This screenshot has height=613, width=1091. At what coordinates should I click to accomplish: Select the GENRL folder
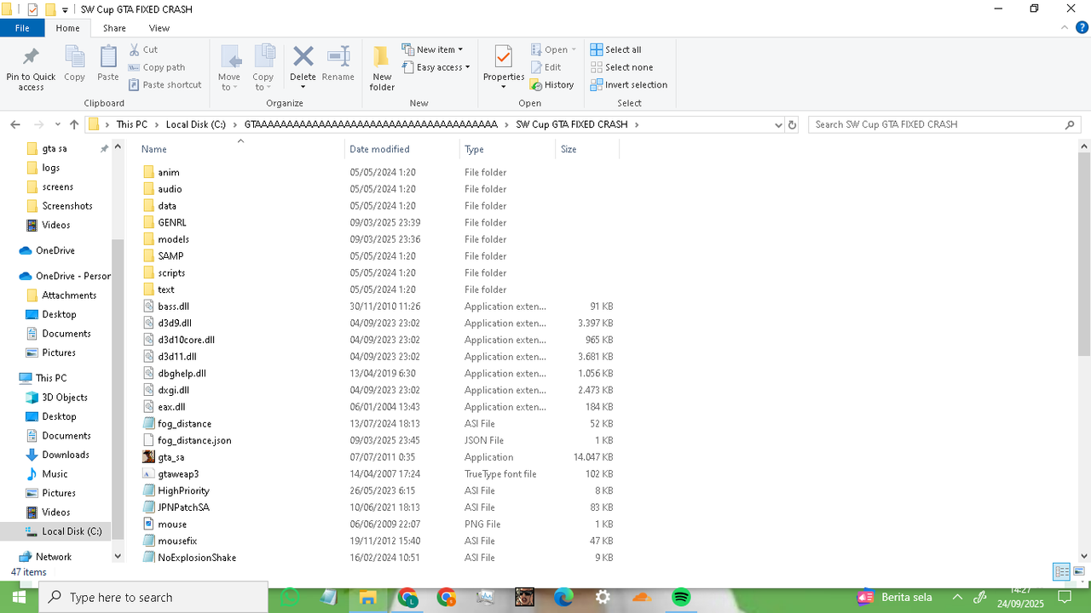tap(171, 222)
